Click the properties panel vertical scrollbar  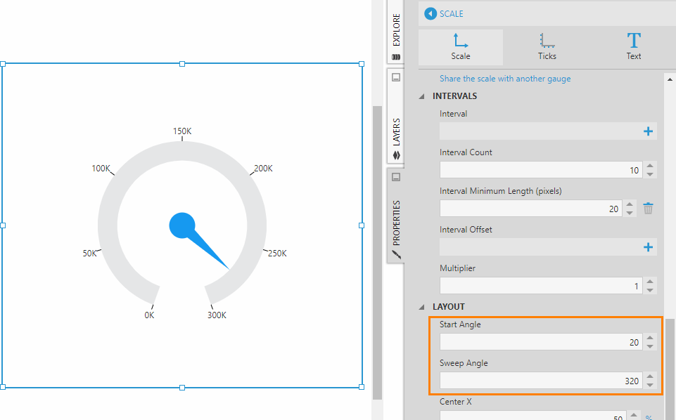click(x=670, y=351)
